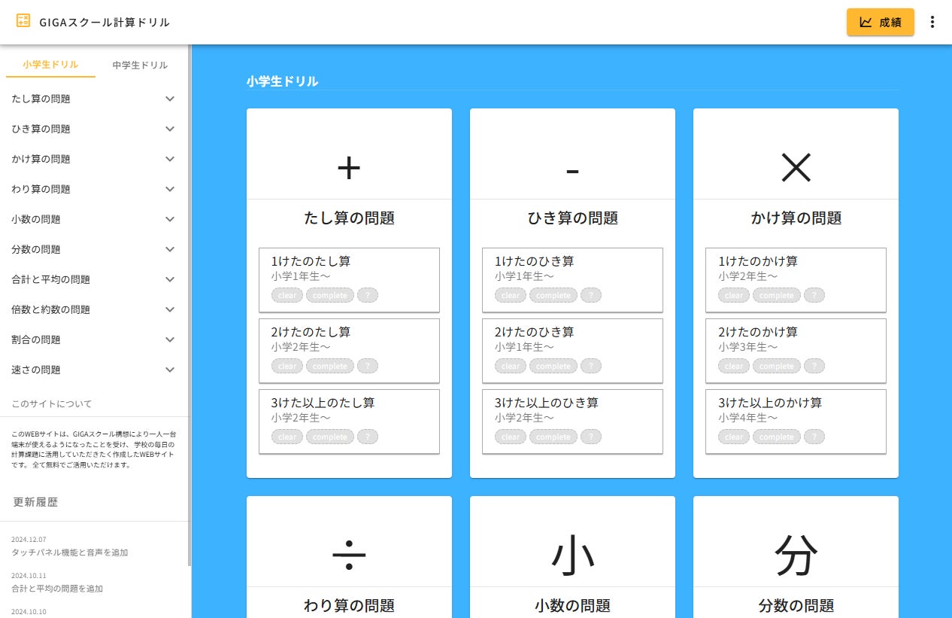Open the 成績 results page

881,22
